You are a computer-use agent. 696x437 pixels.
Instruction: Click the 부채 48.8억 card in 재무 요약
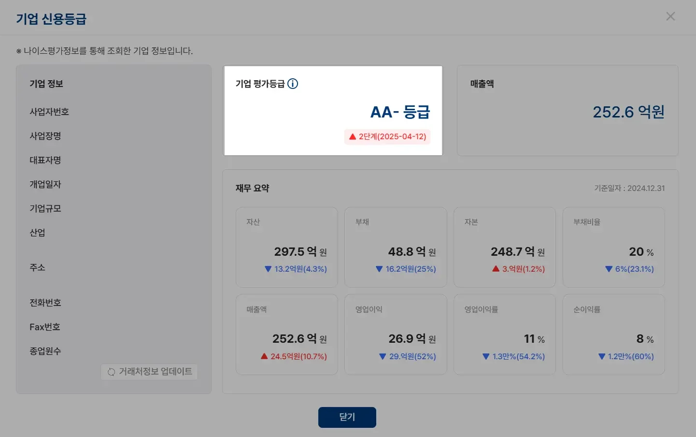tap(396, 247)
